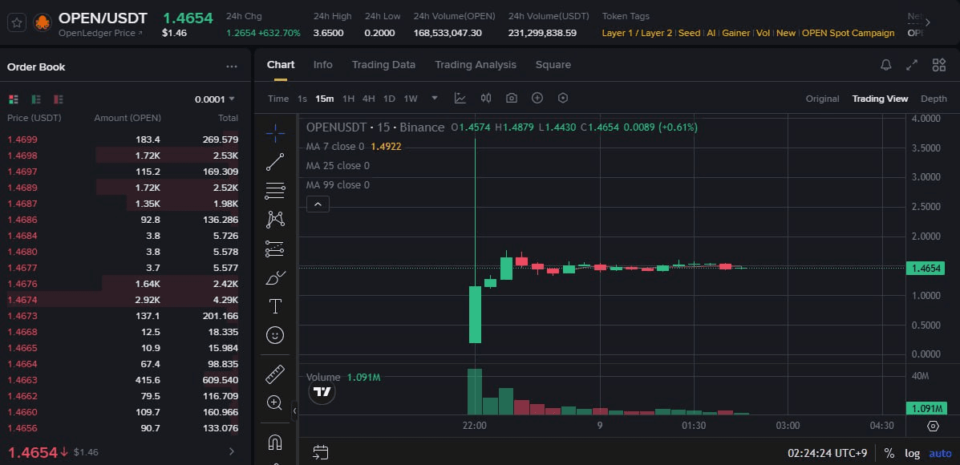Image resolution: width=960 pixels, height=465 pixels.
Task: Open the go to date icon
Action: pyautogui.click(x=320, y=453)
